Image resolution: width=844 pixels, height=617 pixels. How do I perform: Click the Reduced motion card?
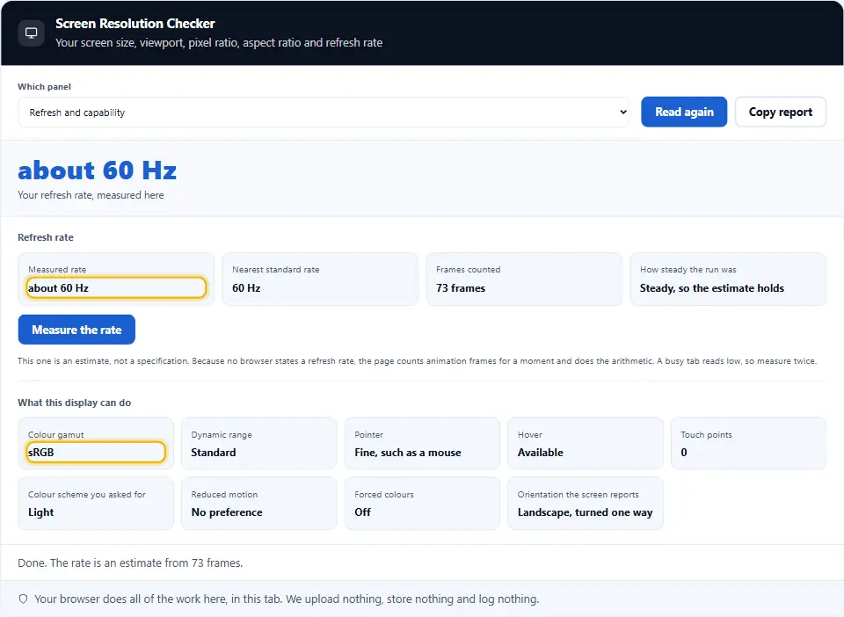click(x=258, y=504)
